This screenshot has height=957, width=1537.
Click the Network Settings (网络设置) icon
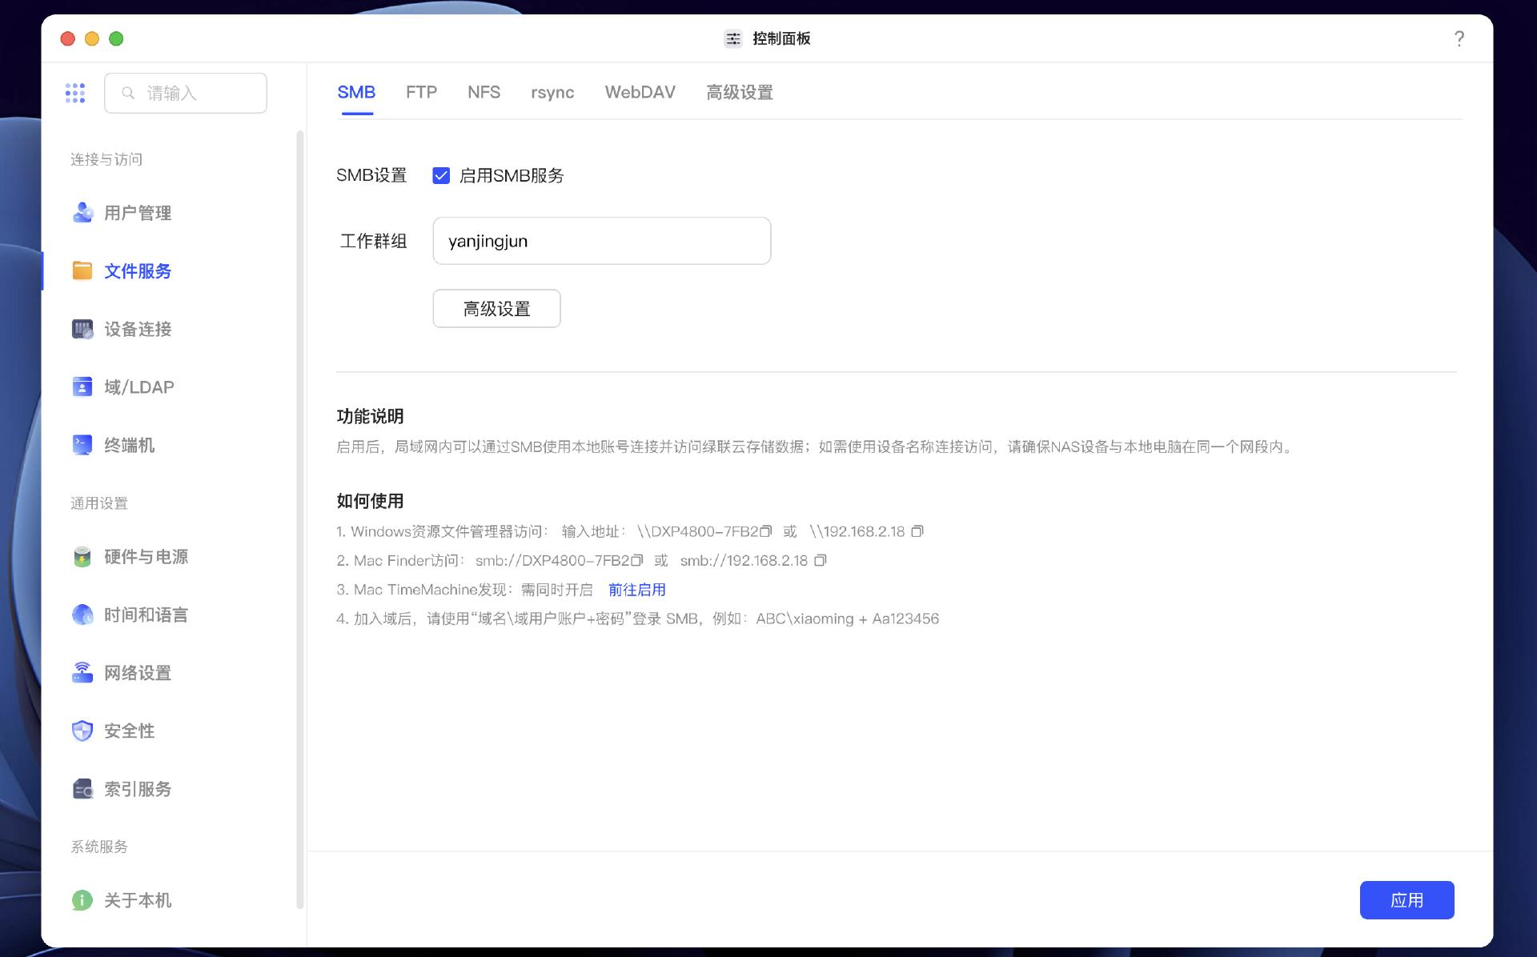pyautogui.click(x=82, y=673)
